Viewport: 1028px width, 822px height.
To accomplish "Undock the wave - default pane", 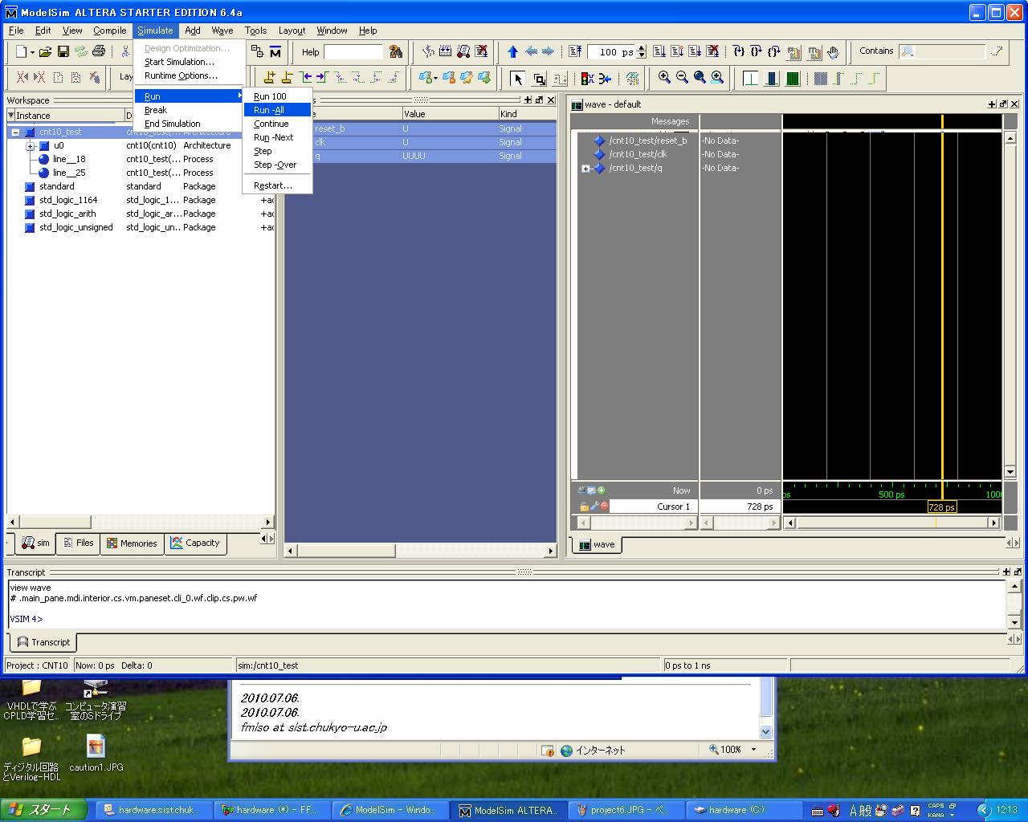I will 1003,104.
